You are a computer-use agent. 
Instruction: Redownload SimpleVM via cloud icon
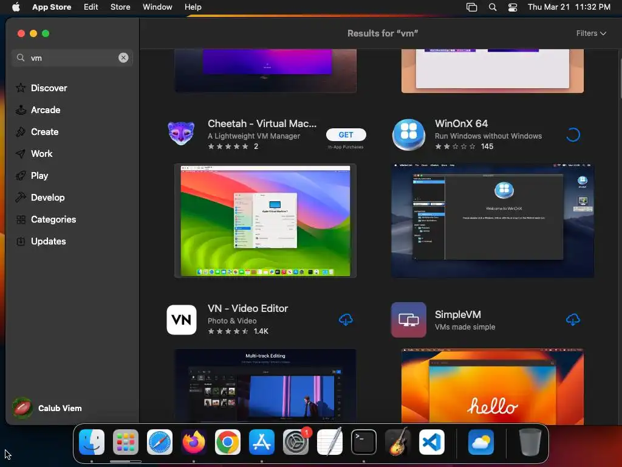(x=573, y=320)
